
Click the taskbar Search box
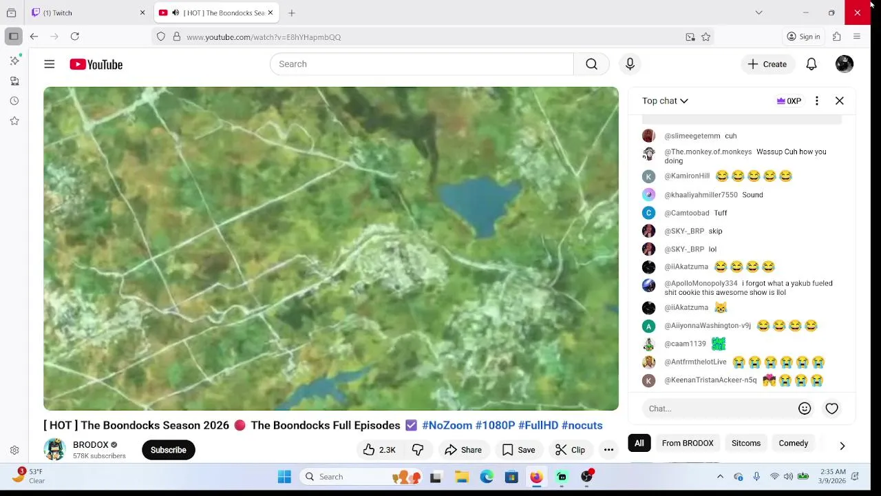[x=362, y=477]
